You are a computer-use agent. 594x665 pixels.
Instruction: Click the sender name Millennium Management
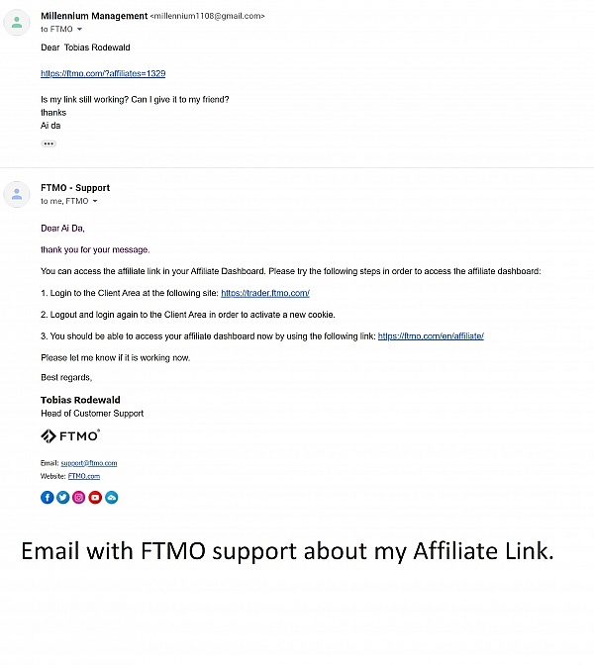pyautogui.click(x=94, y=16)
